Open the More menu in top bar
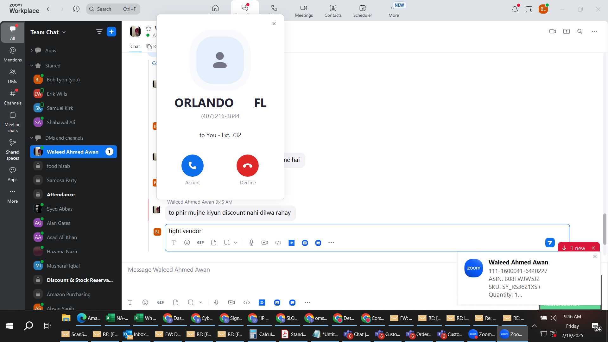608x342 pixels. click(x=394, y=11)
